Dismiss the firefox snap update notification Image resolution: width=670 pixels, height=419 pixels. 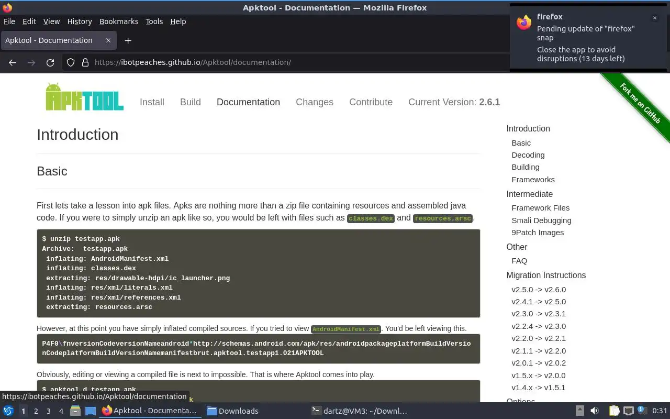click(654, 18)
